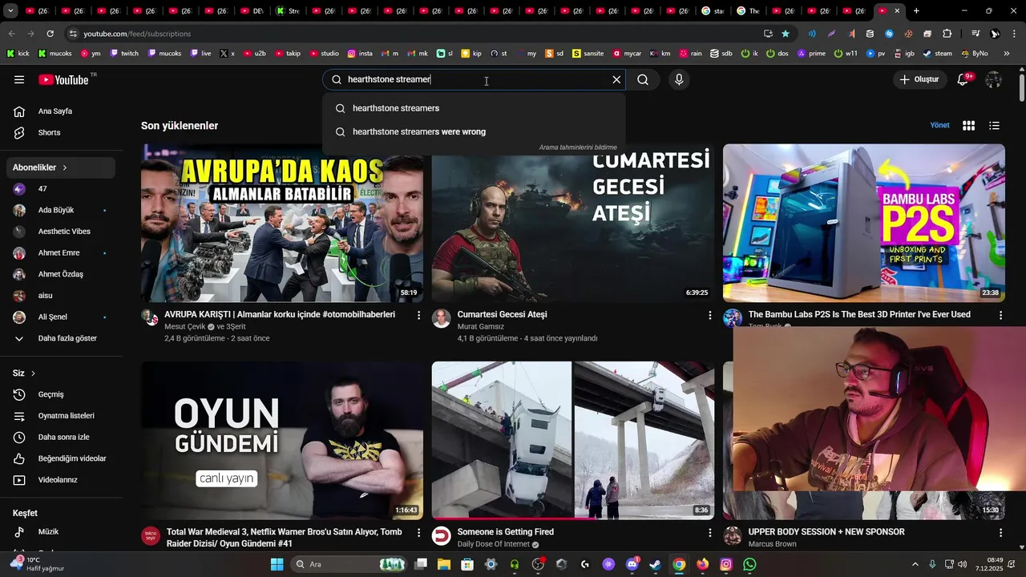Screen dimensions: 1026x577
Task: Open the hanging car bridge thumbnail
Action: coord(572,440)
